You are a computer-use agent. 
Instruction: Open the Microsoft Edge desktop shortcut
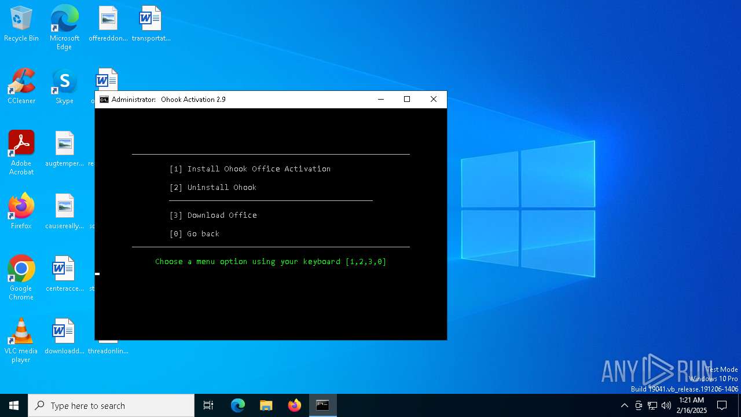(64, 27)
